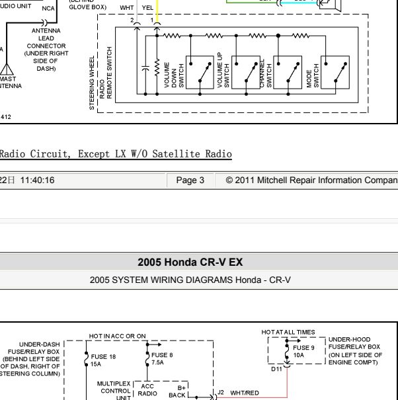
Task: Select the VOLUME DOWN SWITCH label
Action: pyautogui.click(x=174, y=75)
